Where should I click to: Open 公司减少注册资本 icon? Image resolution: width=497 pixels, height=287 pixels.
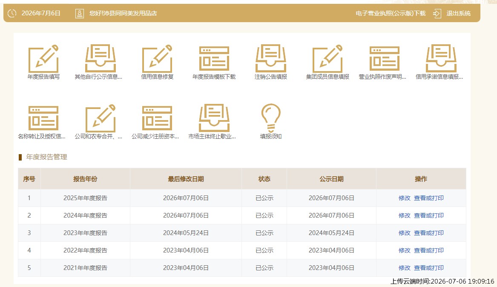(157, 118)
